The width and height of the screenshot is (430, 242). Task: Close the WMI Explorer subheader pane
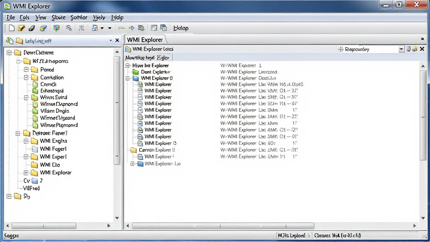(422, 49)
